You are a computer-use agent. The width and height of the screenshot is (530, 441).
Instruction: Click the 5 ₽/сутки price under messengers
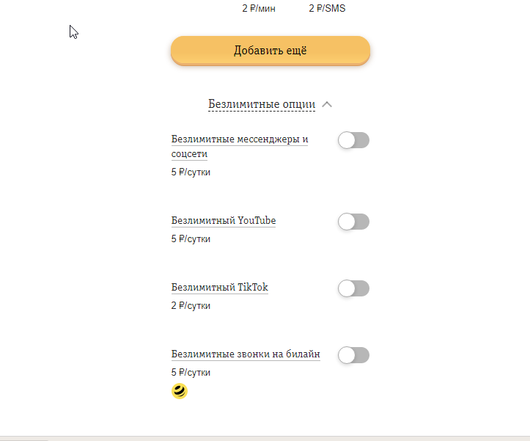191,172
